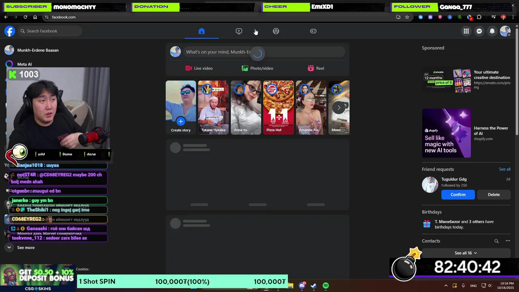Show more stories with the arrow
The image size is (519, 292).
pyautogui.click(x=339, y=107)
